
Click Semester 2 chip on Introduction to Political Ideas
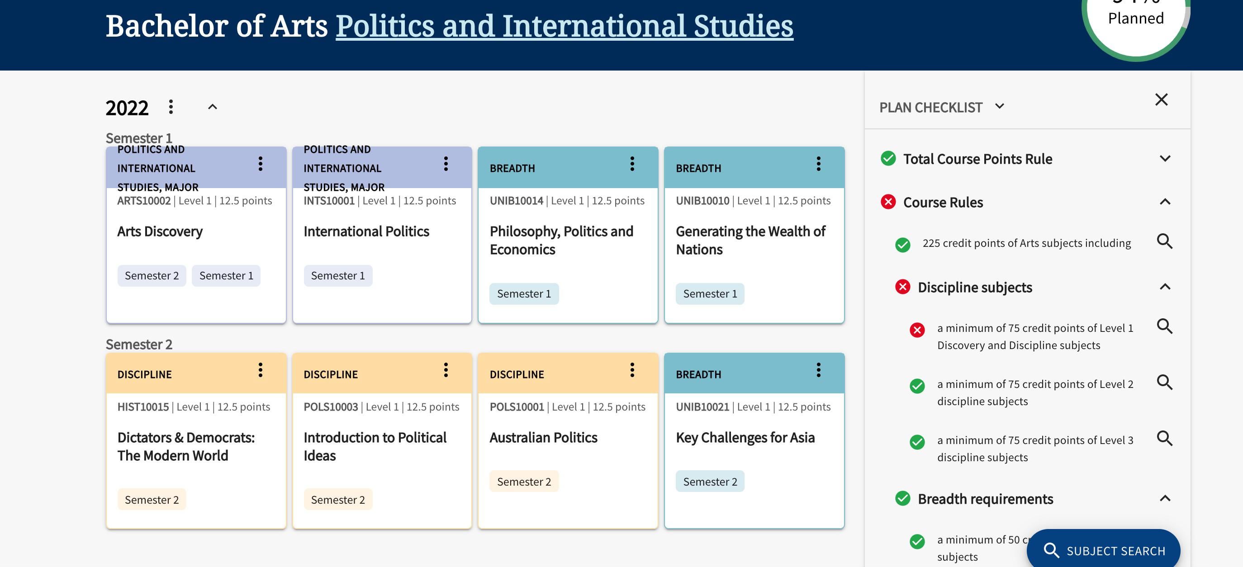pos(338,500)
